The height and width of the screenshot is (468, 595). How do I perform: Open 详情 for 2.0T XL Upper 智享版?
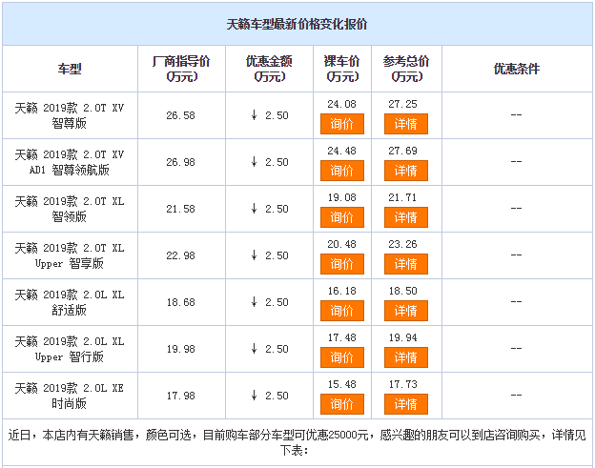pos(406,264)
